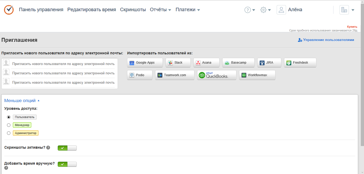364x174 pixels.
Task: Click help icon next to Скриншоты активны
Action: coord(48,148)
